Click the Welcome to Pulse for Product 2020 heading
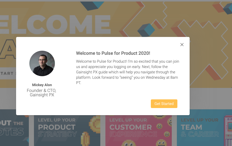232x146 pixels. pos(113,53)
